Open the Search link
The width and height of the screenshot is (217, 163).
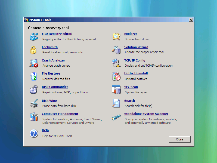point(129,101)
